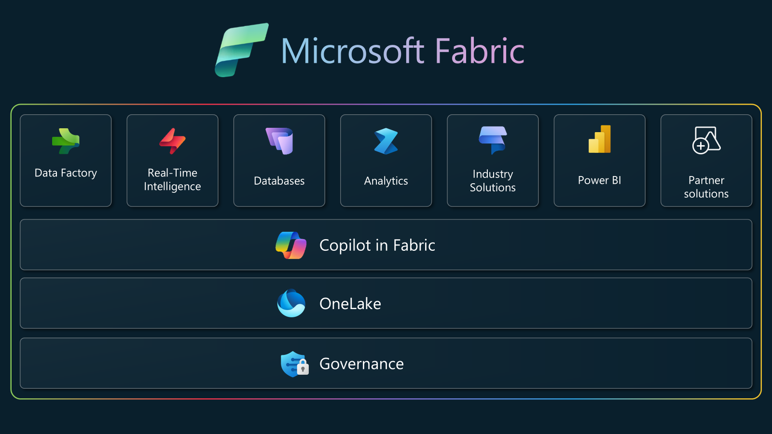Image resolution: width=772 pixels, height=434 pixels.
Task: Click the Partner solutions shapes icon
Action: point(706,140)
